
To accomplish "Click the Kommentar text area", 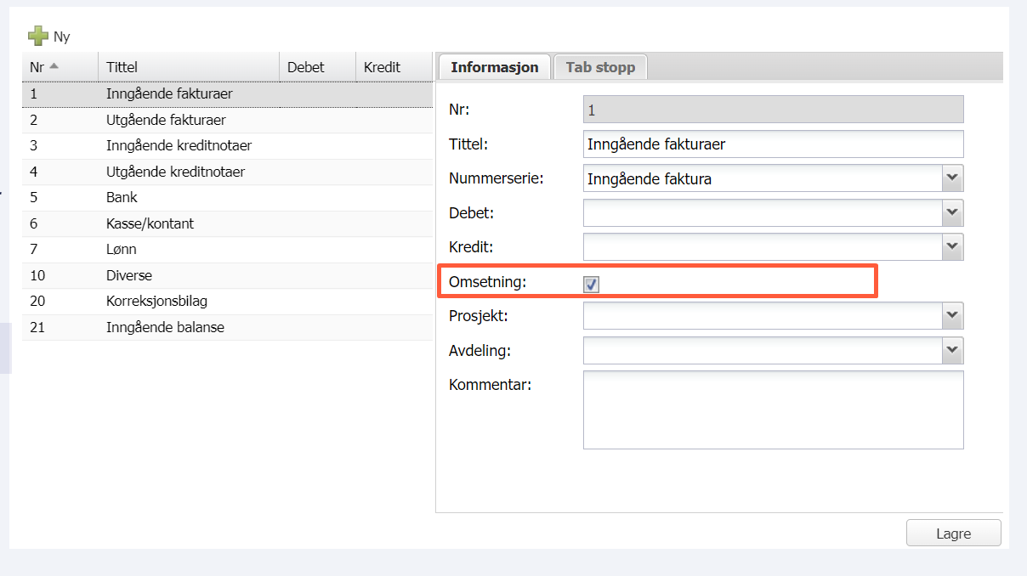I will click(x=773, y=409).
